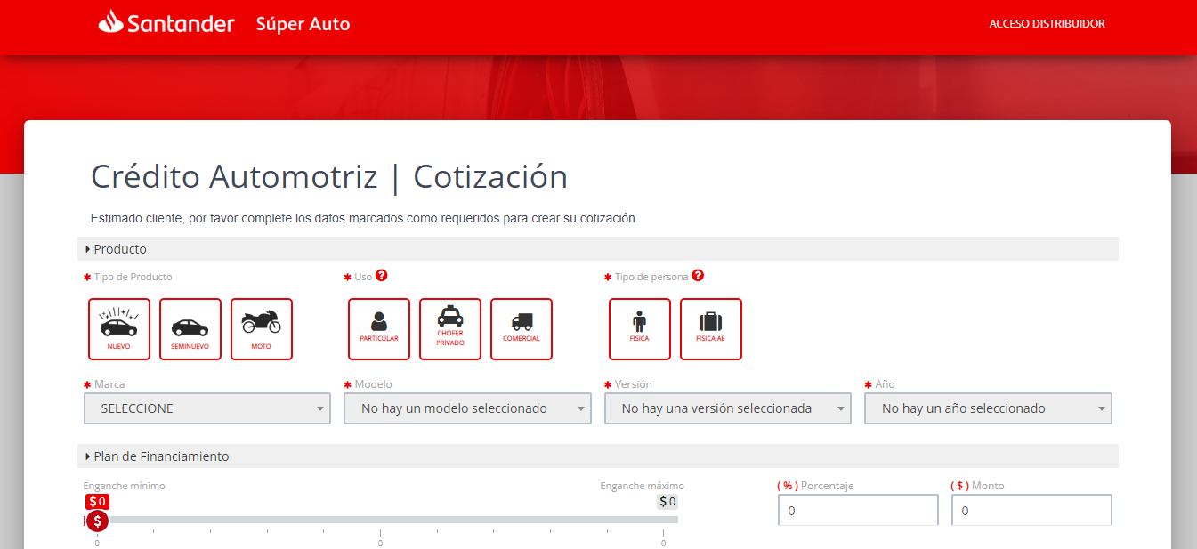
Task: Toggle selection of Tipo de Producto NUEVO
Action: (x=118, y=328)
